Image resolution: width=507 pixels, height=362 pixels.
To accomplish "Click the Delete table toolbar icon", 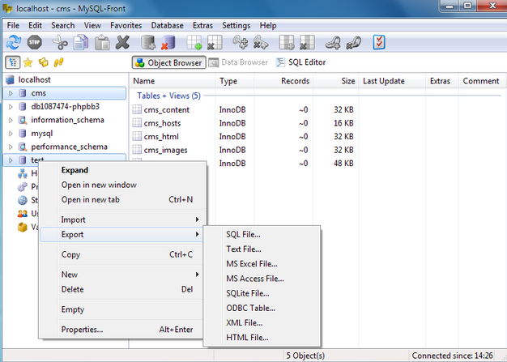I will point(215,42).
